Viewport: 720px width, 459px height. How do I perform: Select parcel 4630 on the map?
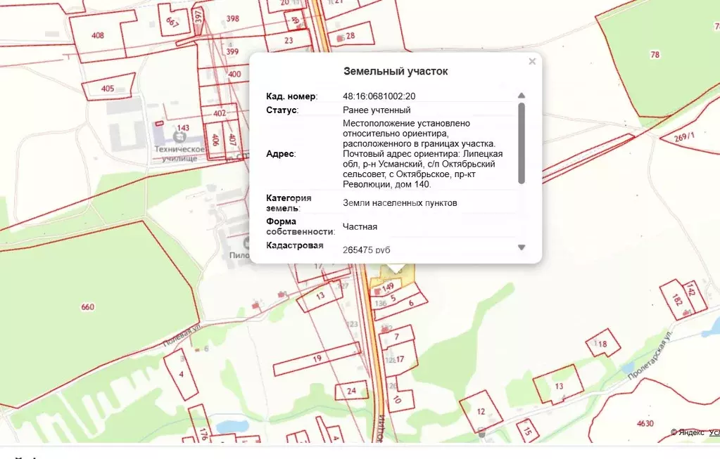click(645, 423)
